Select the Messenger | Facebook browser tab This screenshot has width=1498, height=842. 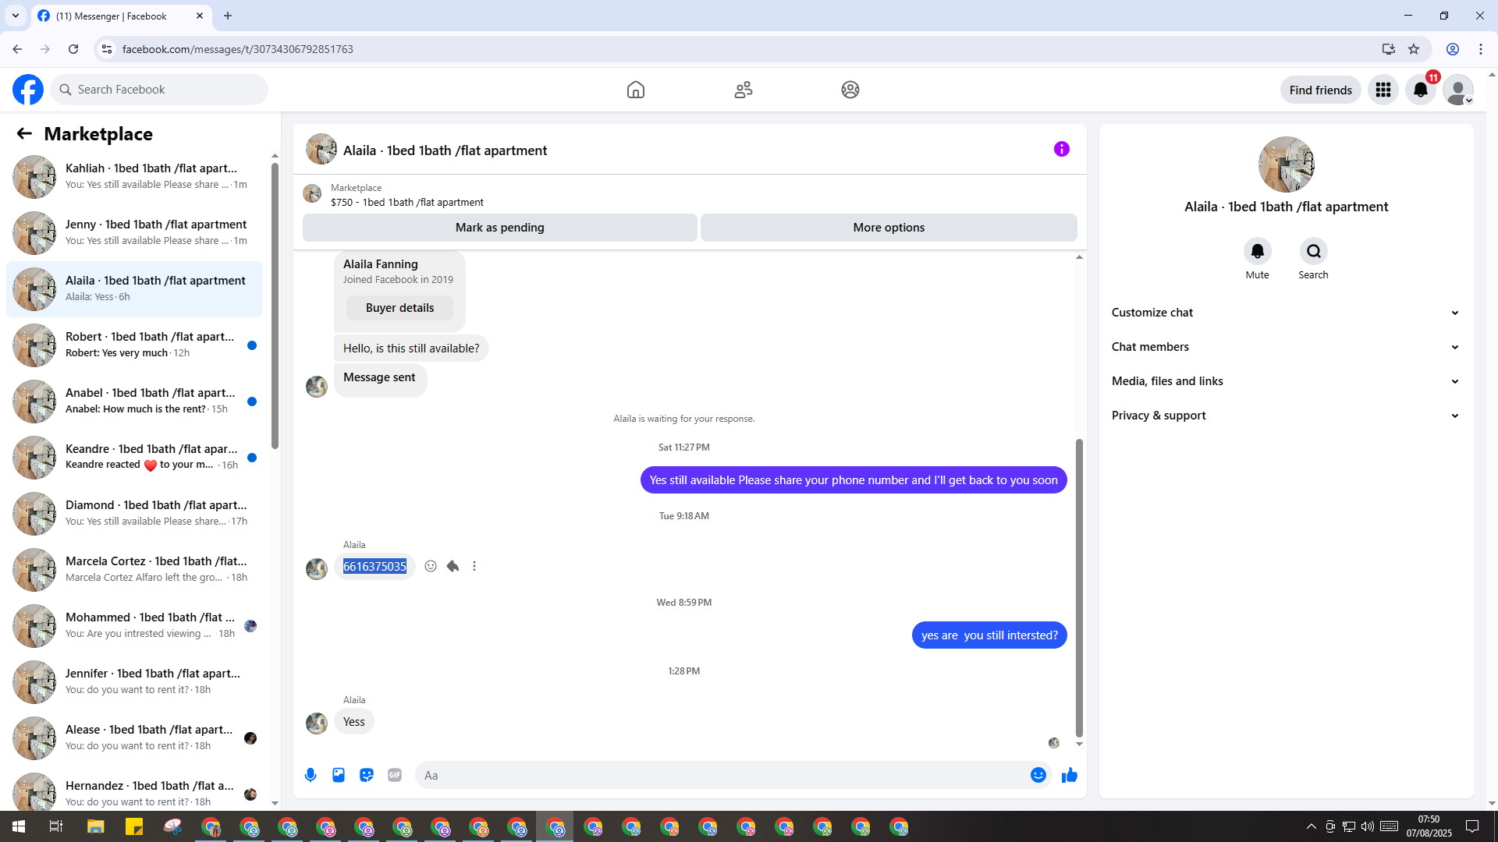pyautogui.click(x=121, y=16)
